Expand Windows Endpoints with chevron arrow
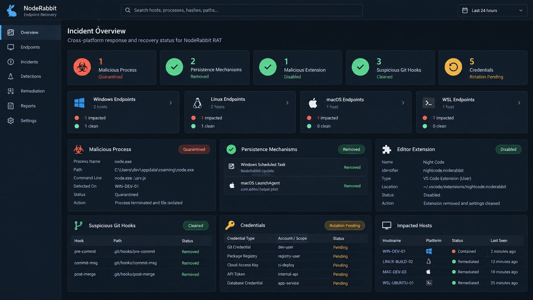Screen dimensions: 533x300 pos(171,103)
